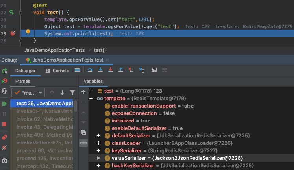Viewport: 294px width, 170px height.
Task: Resume program with green play icon
Action: point(5,104)
